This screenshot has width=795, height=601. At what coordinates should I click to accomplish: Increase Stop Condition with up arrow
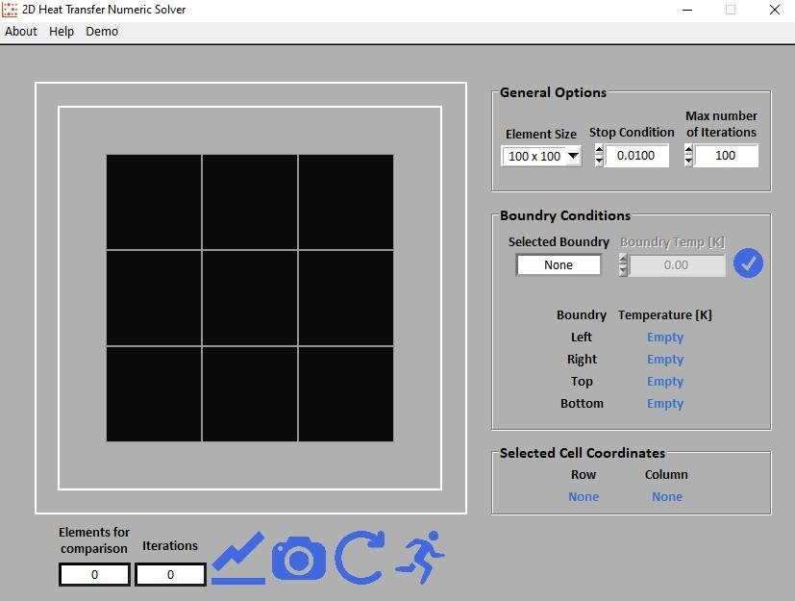tap(599, 150)
